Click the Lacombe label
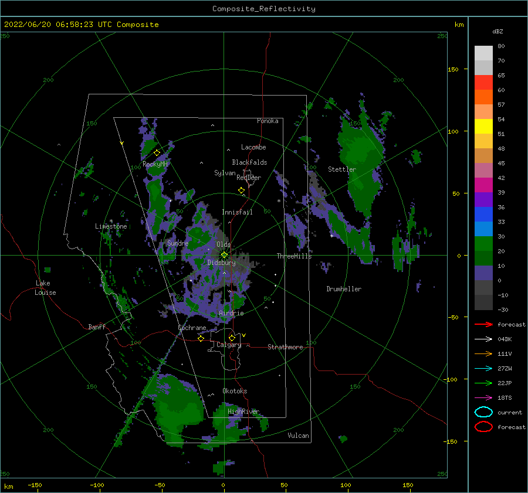 click(x=253, y=147)
